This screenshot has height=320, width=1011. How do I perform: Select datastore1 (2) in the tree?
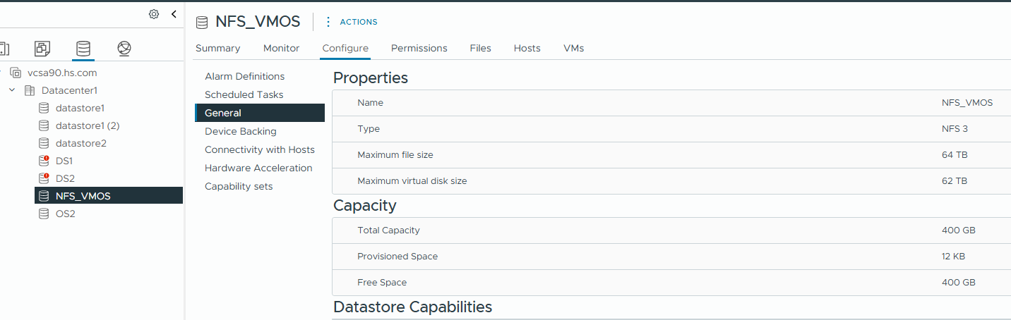tap(88, 125)
